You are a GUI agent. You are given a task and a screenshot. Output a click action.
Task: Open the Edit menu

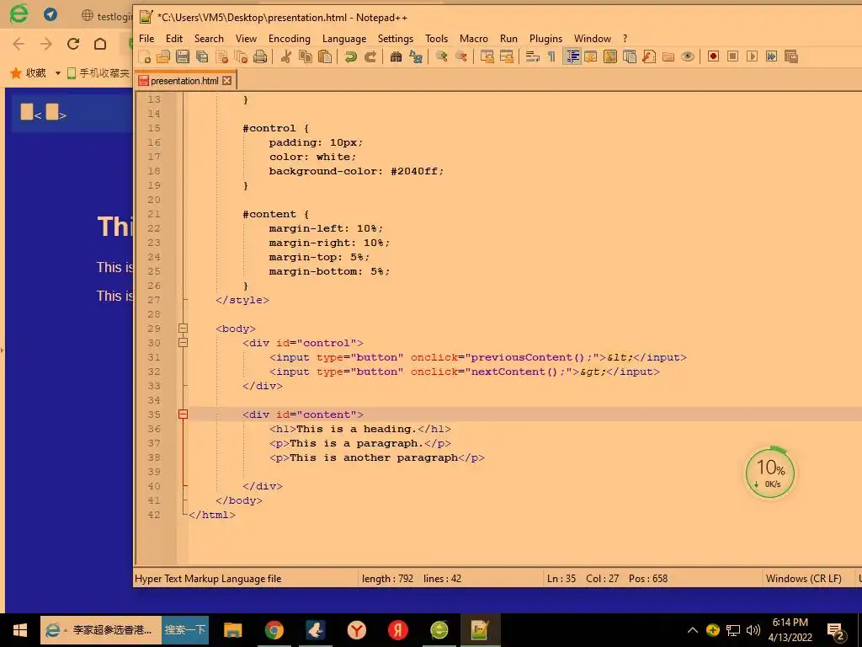click(x=174, y=39)
